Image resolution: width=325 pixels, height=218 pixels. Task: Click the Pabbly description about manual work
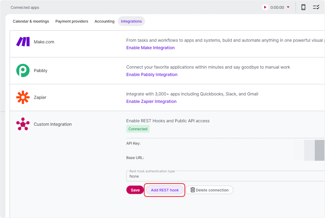[x=208, y=67]
